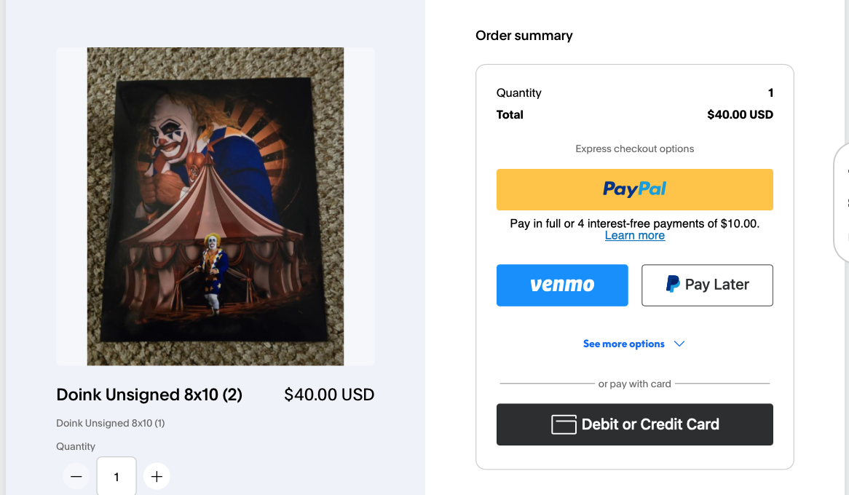This screenshot has height=495, width=849.
Task: Focus the quantity input showing 1
Action: 117,476
